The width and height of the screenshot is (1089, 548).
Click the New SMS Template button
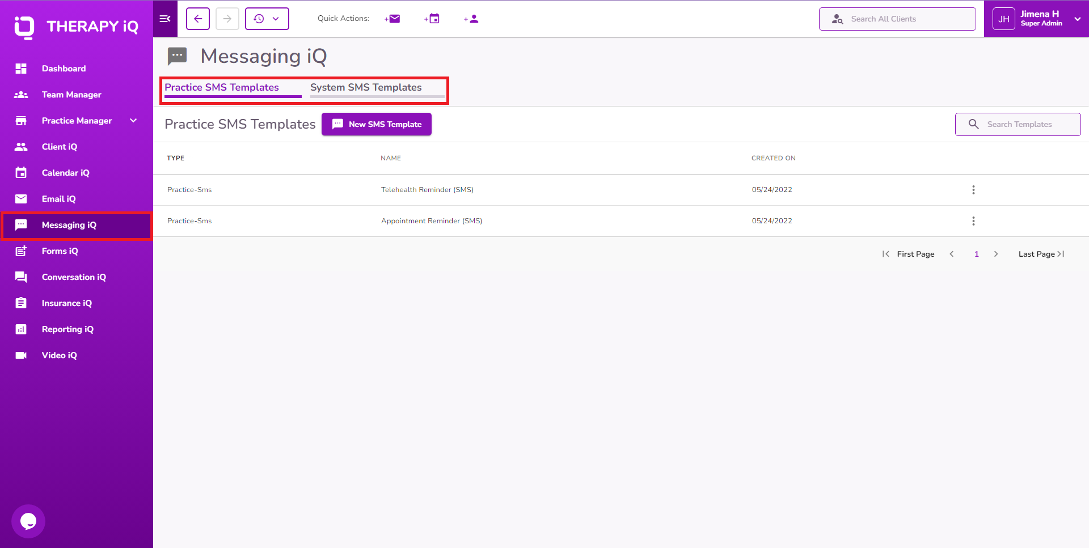tap(376, 124)
